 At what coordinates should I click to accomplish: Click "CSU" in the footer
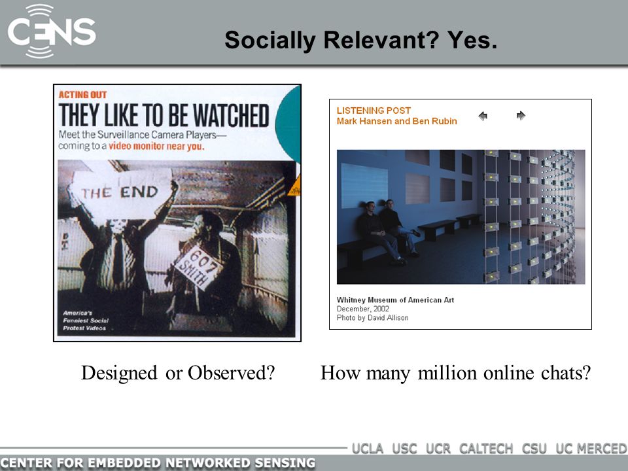point(534,449)
